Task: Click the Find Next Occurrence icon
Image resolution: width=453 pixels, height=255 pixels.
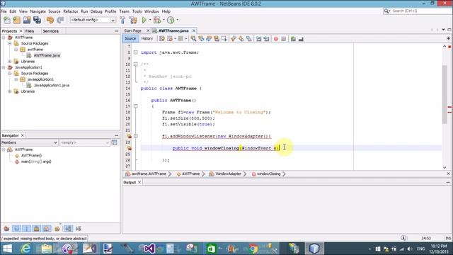Action: pos(209,39)
